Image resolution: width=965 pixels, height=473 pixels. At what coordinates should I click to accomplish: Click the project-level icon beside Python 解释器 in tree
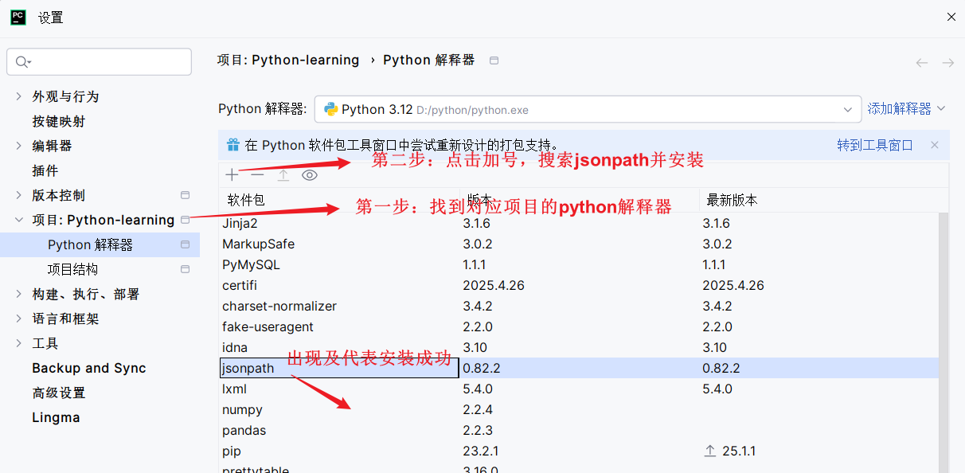186,244
